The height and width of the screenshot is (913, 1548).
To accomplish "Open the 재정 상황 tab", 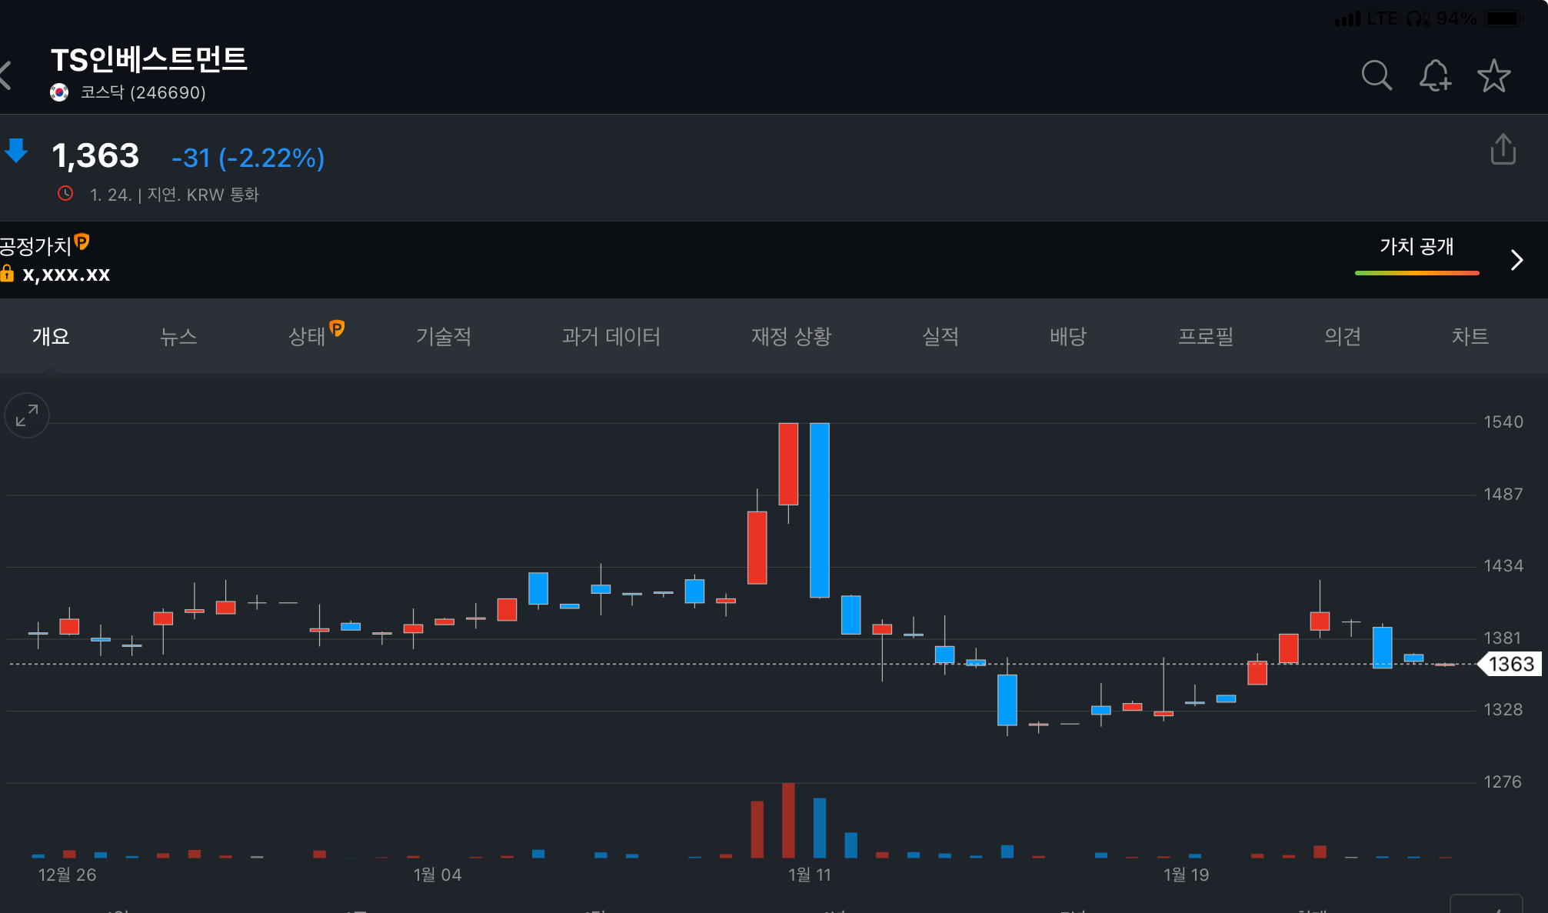I will [x=791, y=336].
